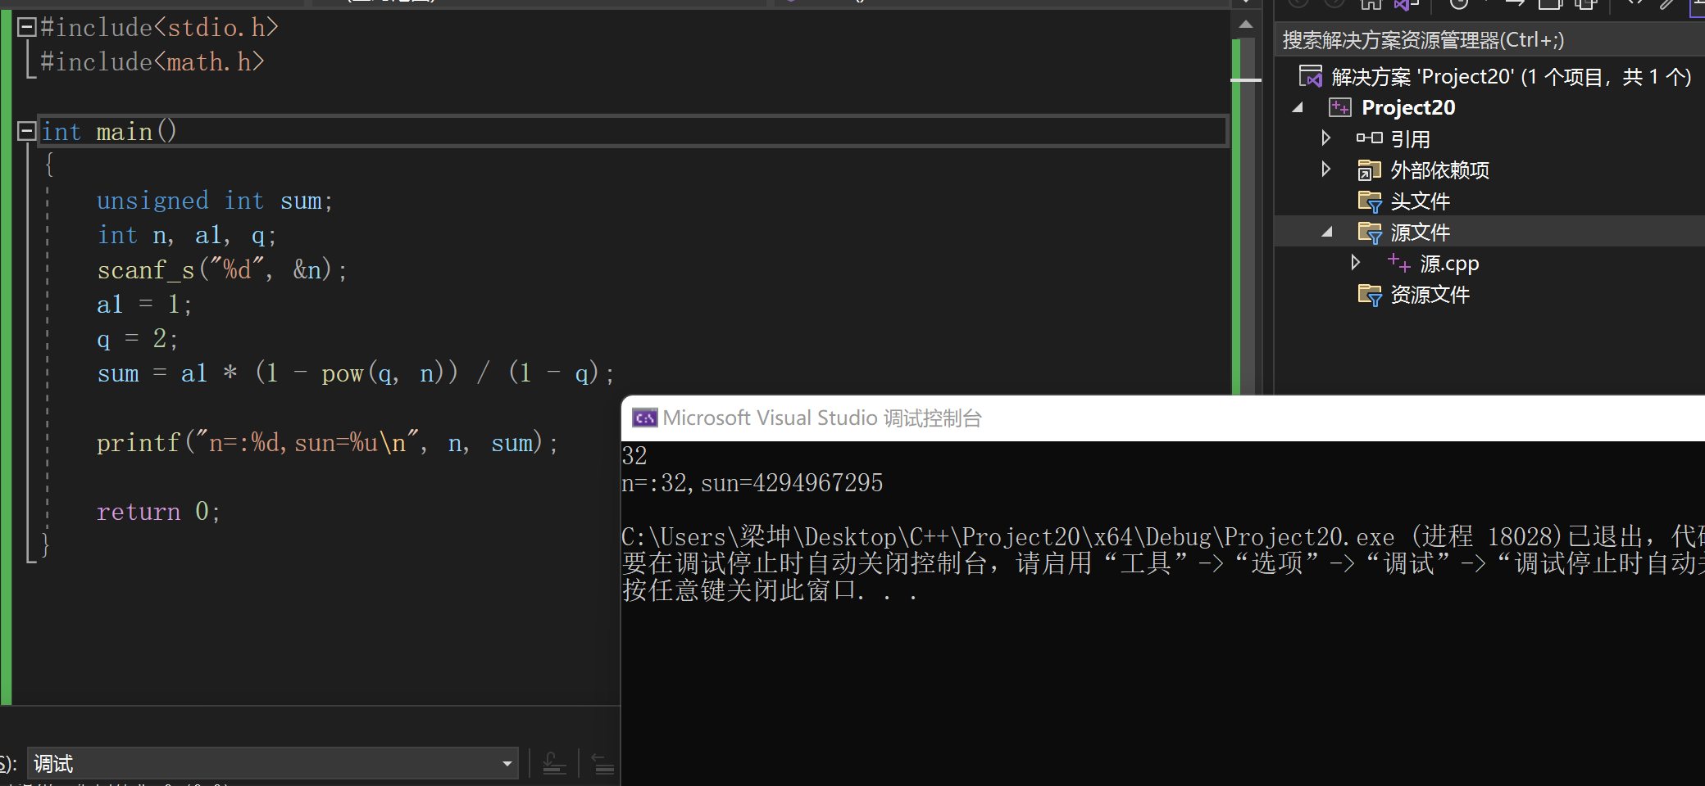Collapse the 源文件 folder
The width and height of the screenshot is (1705, 786).
[x=1327, y=233]
